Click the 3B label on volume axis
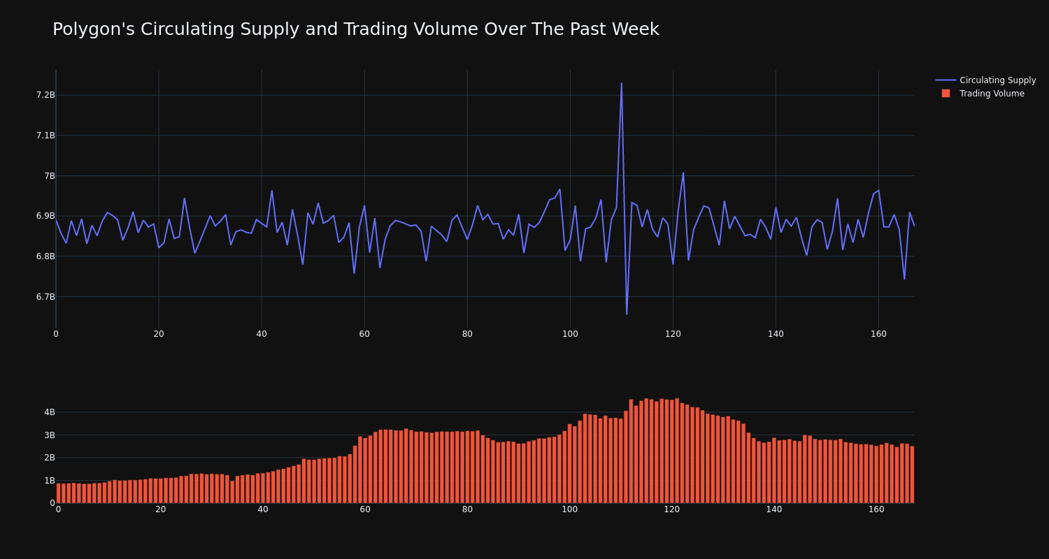This screenshot has width=1049, height=559. pos(50,435)
